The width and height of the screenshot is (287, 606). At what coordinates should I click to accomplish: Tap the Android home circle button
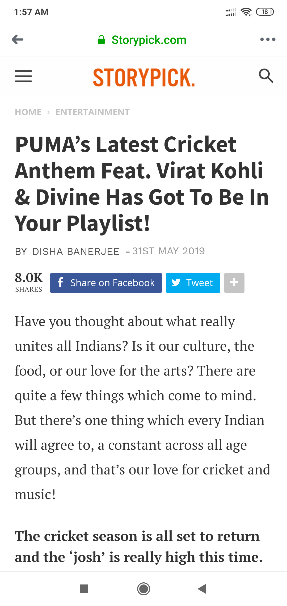pyautogui.click(x=143, y=589)
